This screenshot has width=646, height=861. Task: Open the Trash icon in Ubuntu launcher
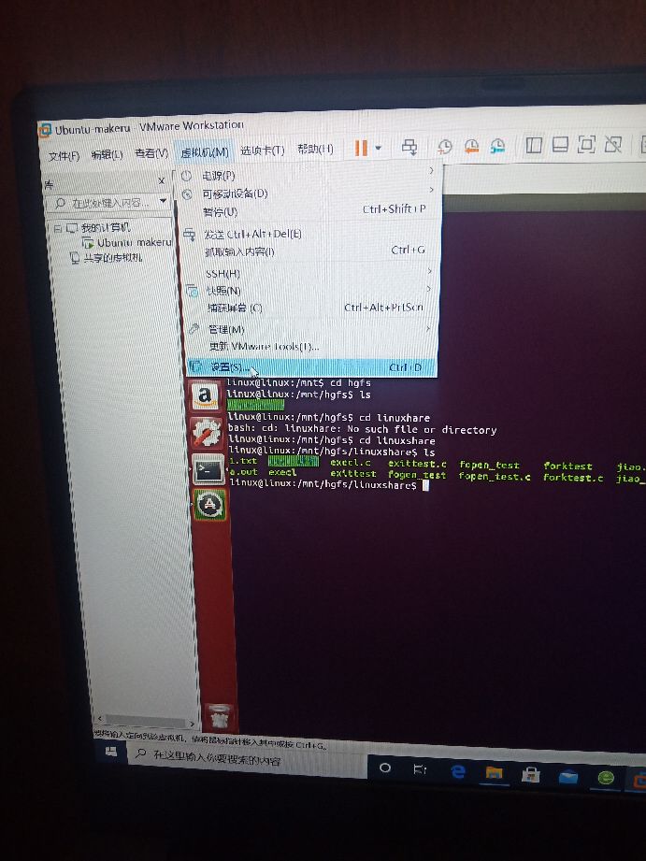click(219, 717)
